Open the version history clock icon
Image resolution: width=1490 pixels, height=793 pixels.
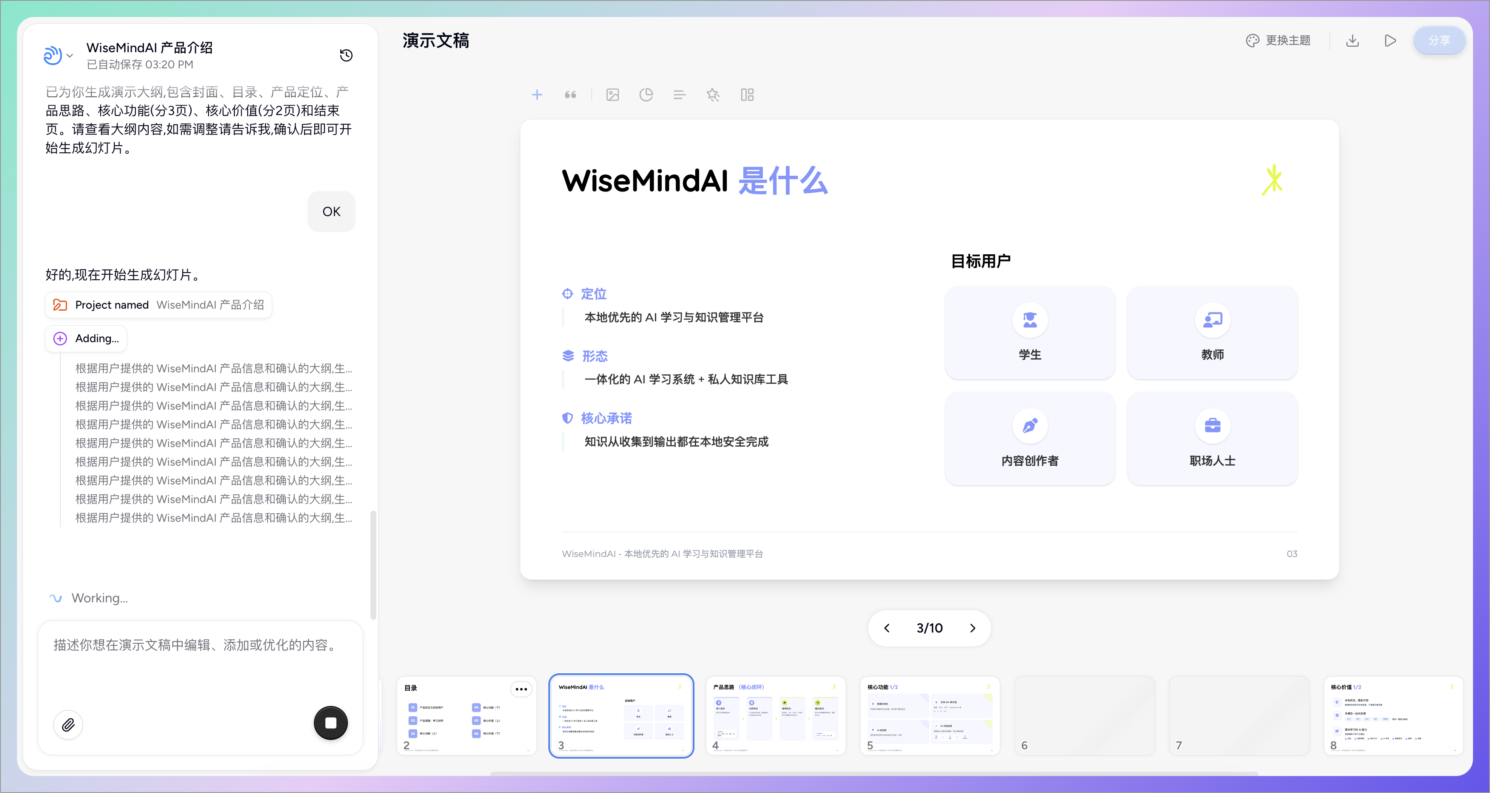[x=346, y=56]
